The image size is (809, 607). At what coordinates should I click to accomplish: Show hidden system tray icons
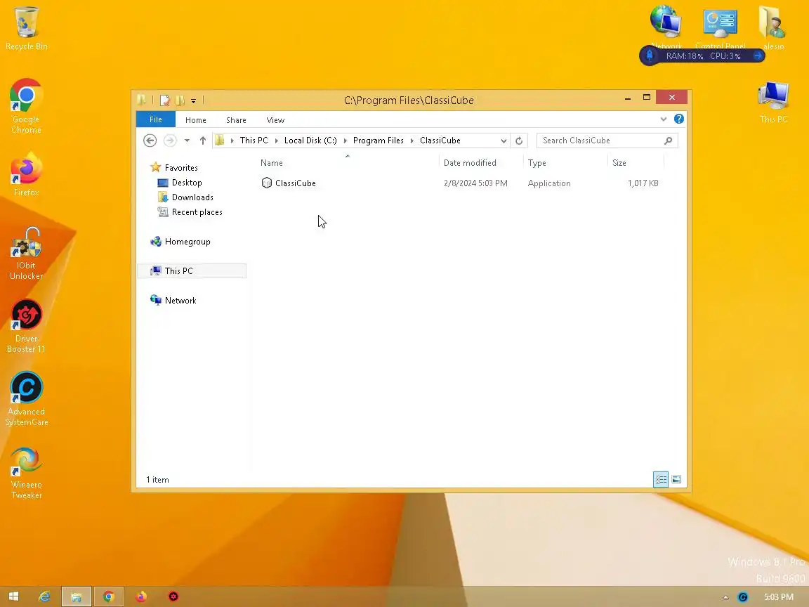click(725, 597)
